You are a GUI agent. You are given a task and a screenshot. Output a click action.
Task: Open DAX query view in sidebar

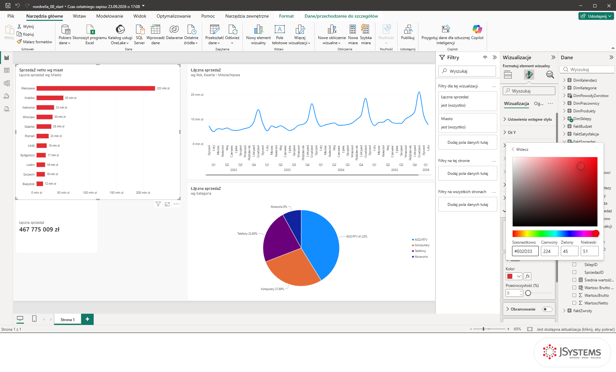[x=7, y=96]
